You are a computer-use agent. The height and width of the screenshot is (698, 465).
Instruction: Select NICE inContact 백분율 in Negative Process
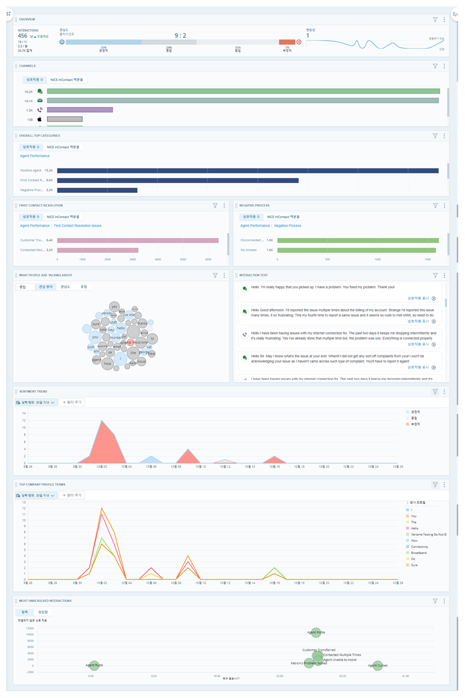click(283, 216)
